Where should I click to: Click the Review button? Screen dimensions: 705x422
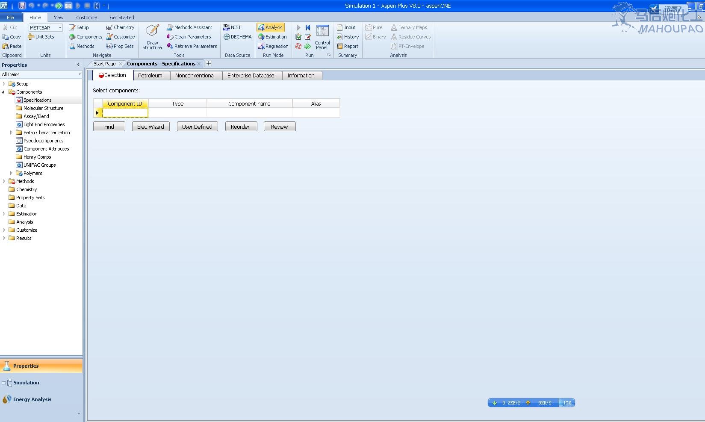[280, 127]
